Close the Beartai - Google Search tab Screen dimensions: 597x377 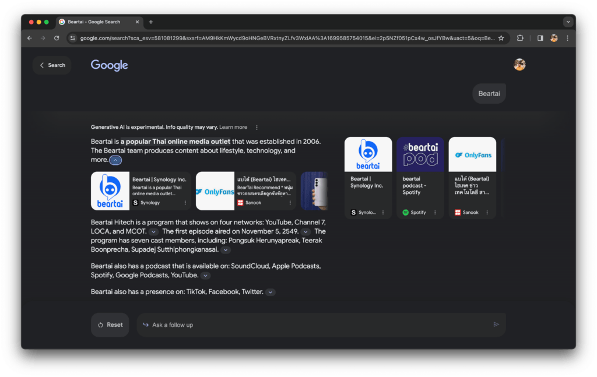137,22
